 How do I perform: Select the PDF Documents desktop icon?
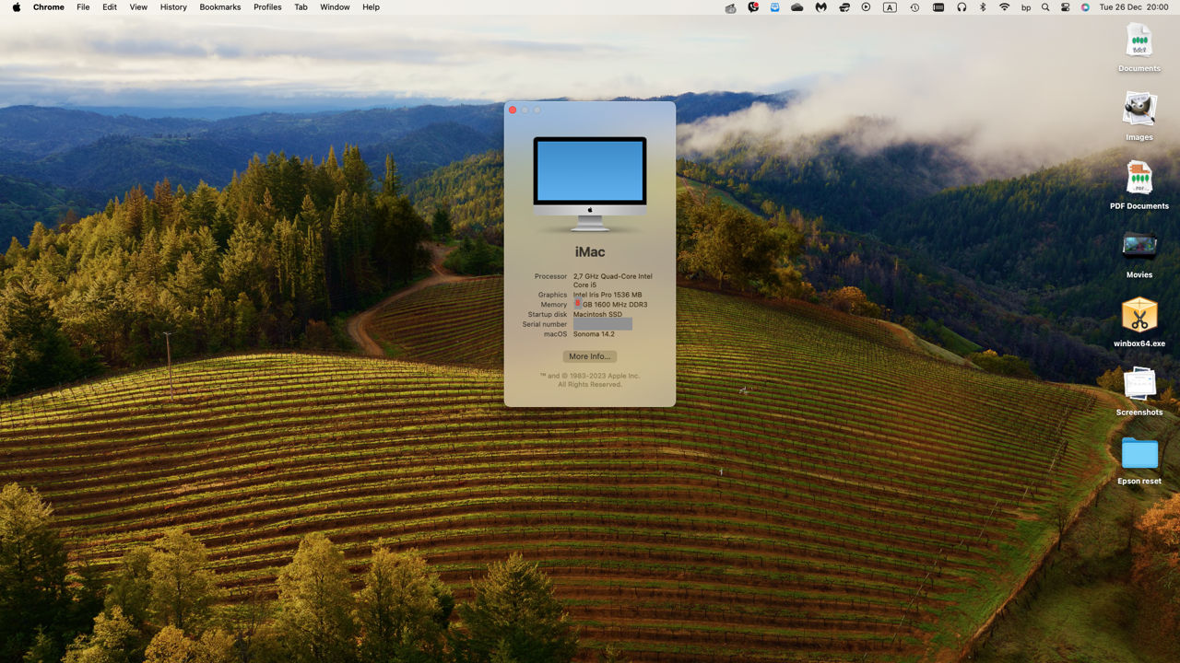(x=1139, y=185)
